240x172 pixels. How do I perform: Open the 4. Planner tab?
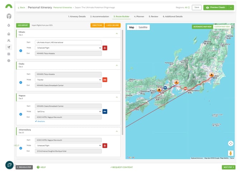pos(139,16)
